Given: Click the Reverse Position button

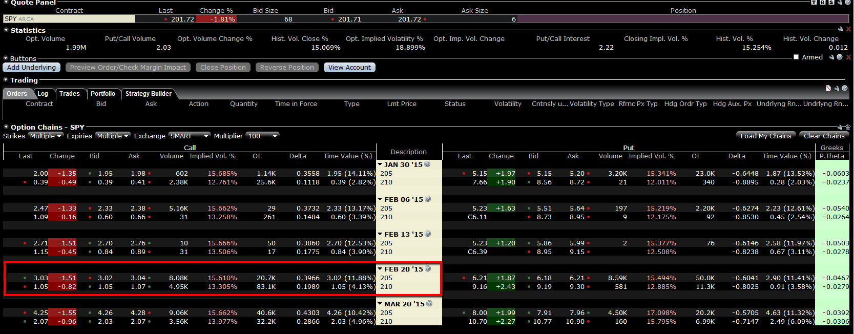Looking at the screenshot, I should click(x=287, y=68).
